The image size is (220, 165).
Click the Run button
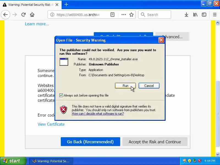pyautogui.click(x=125, y=86)
